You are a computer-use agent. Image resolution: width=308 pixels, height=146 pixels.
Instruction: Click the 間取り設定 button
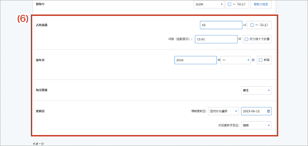coord(261,4)
